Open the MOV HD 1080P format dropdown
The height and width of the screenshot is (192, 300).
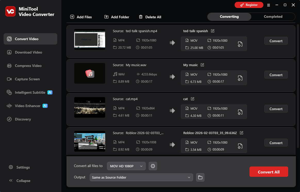(x=126, y=166)
